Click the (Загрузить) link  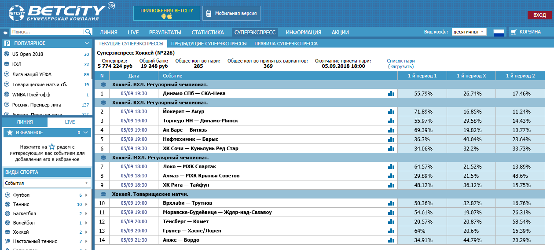coord(401,66)
